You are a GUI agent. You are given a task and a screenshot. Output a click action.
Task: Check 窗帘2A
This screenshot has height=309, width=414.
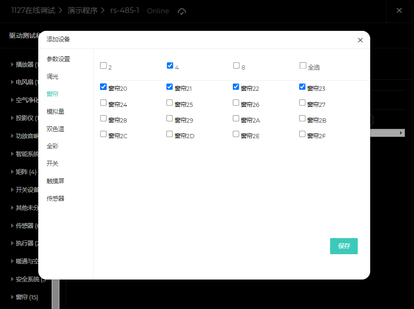tap(236, 118)
